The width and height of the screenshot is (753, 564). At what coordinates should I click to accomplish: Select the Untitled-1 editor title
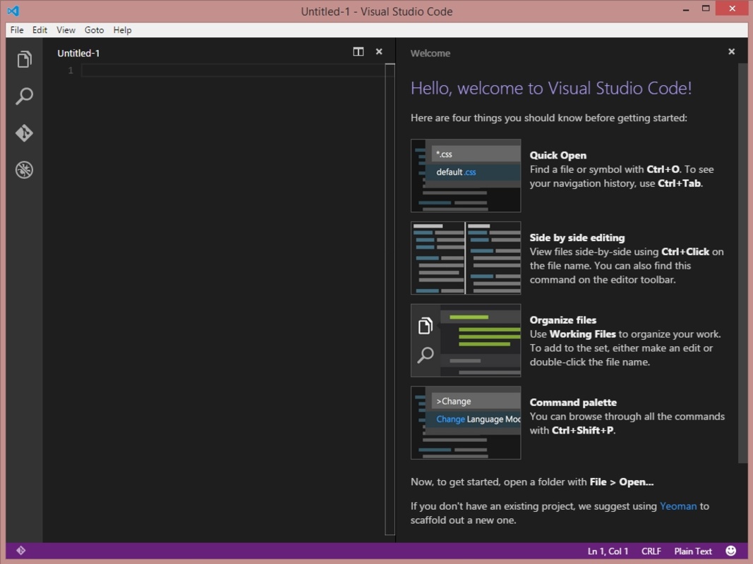78,54
